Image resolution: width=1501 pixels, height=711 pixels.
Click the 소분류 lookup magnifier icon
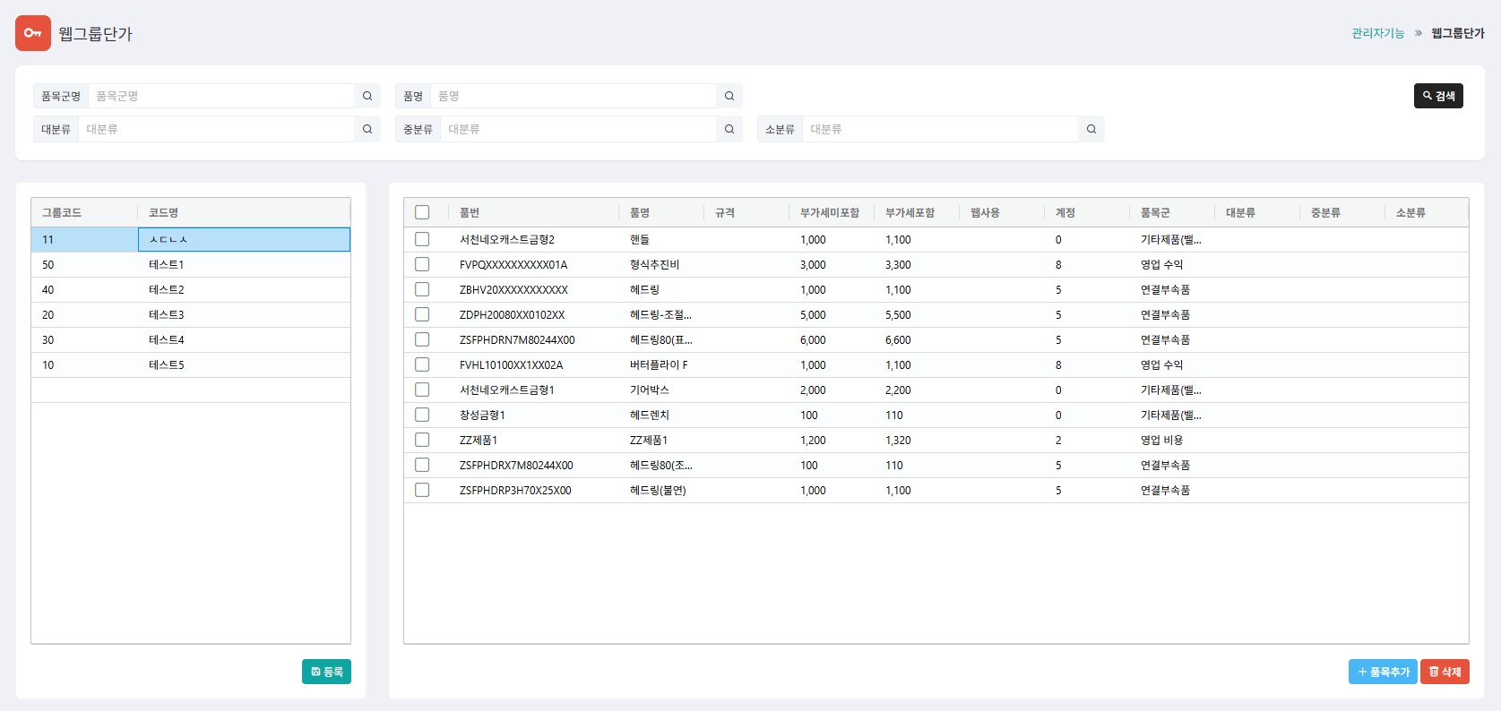[1091, 129]
